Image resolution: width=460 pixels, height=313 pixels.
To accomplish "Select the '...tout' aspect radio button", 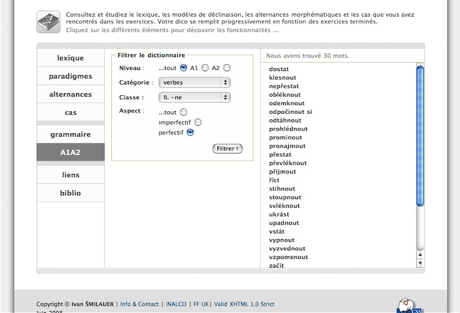I will pos(183,113).
